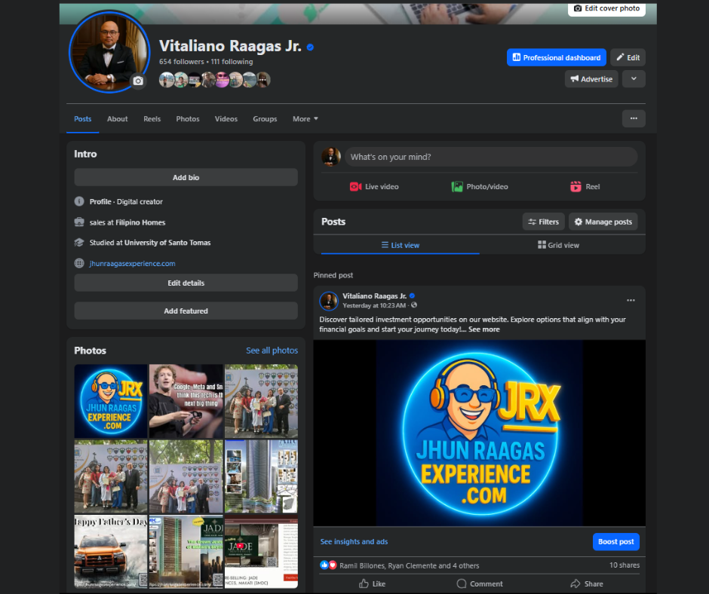709x594 pixels.
Task: Open the JRX logo photo thumbnail
Action: tap(110, 401)
